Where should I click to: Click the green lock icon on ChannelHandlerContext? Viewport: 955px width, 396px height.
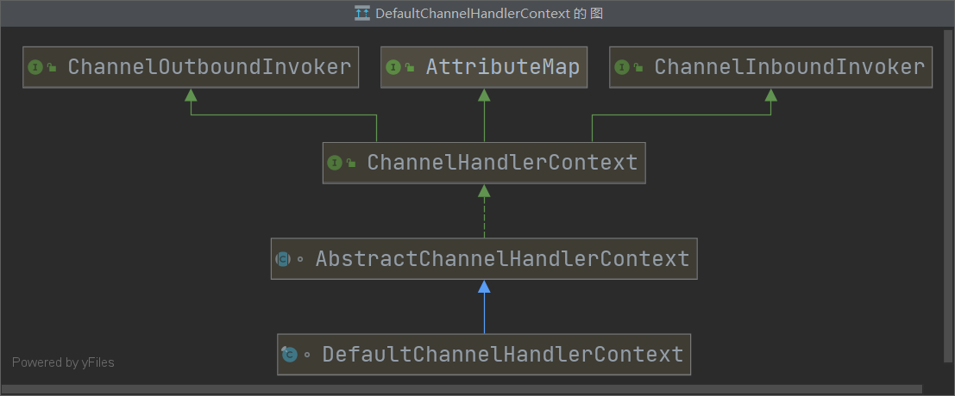click(351, 163)
